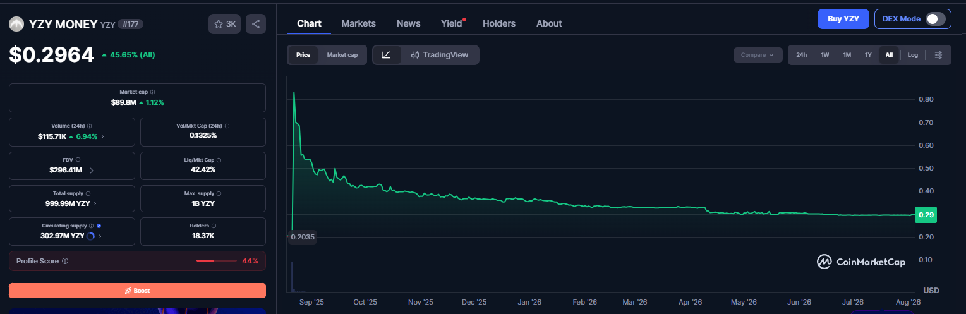966x314 pixels.
Task: Click rocket Boost button
Action: click(x=137, y=291)
